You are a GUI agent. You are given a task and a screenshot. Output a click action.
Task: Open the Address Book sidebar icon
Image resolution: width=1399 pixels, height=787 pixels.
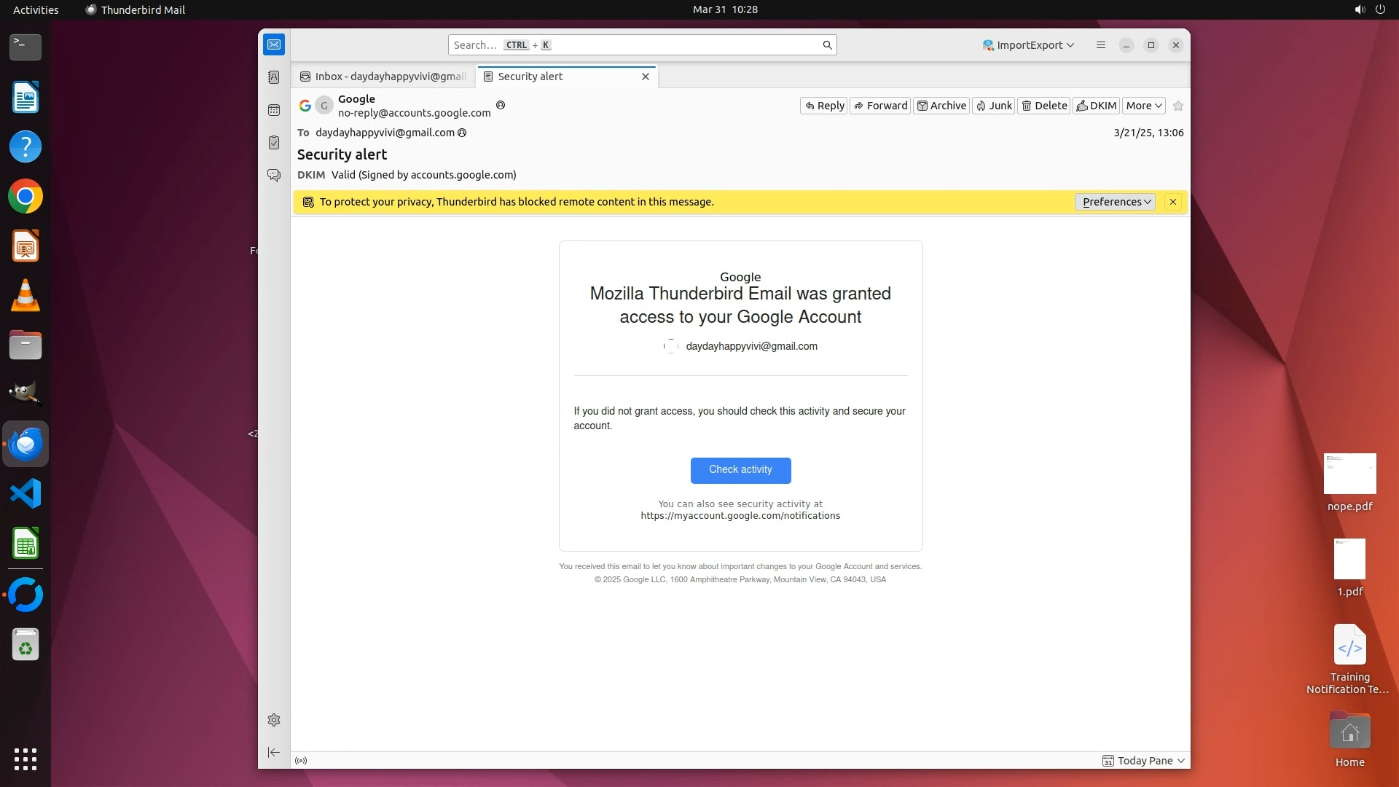(274, 77)
